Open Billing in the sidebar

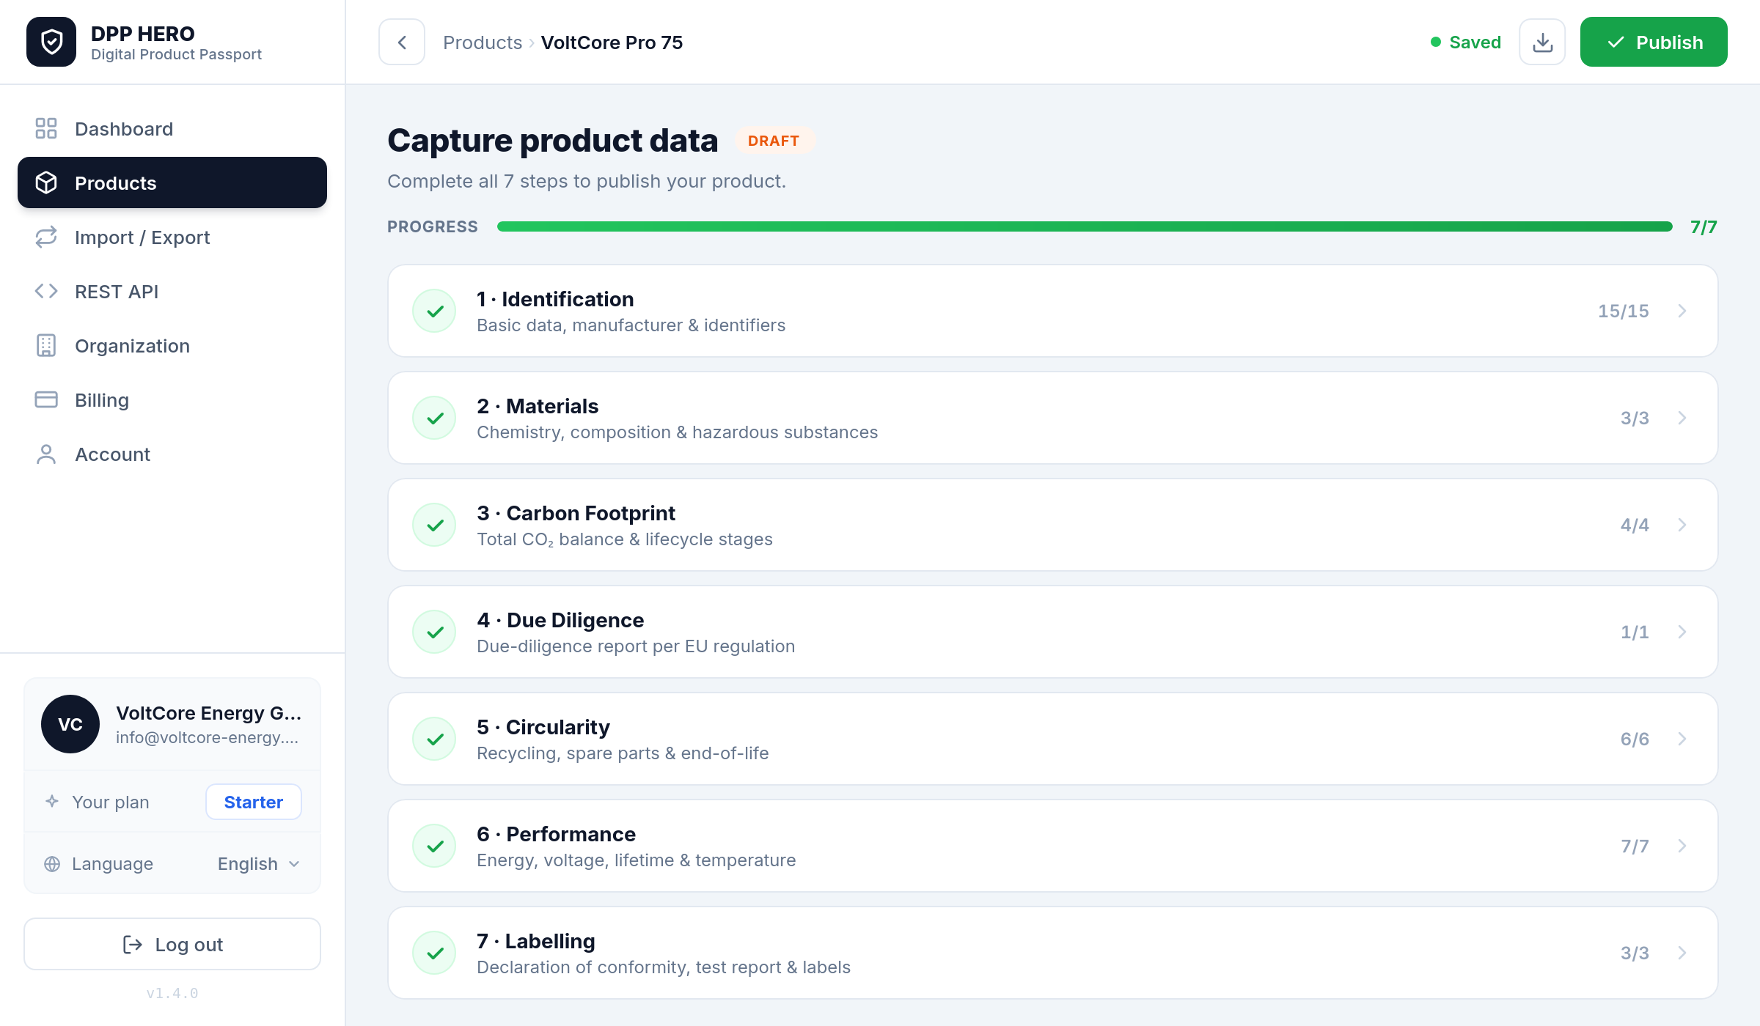(172, 399)
